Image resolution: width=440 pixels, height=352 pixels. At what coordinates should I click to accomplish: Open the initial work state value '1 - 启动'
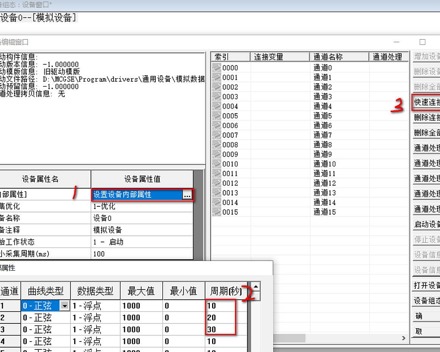click(142, 242)
